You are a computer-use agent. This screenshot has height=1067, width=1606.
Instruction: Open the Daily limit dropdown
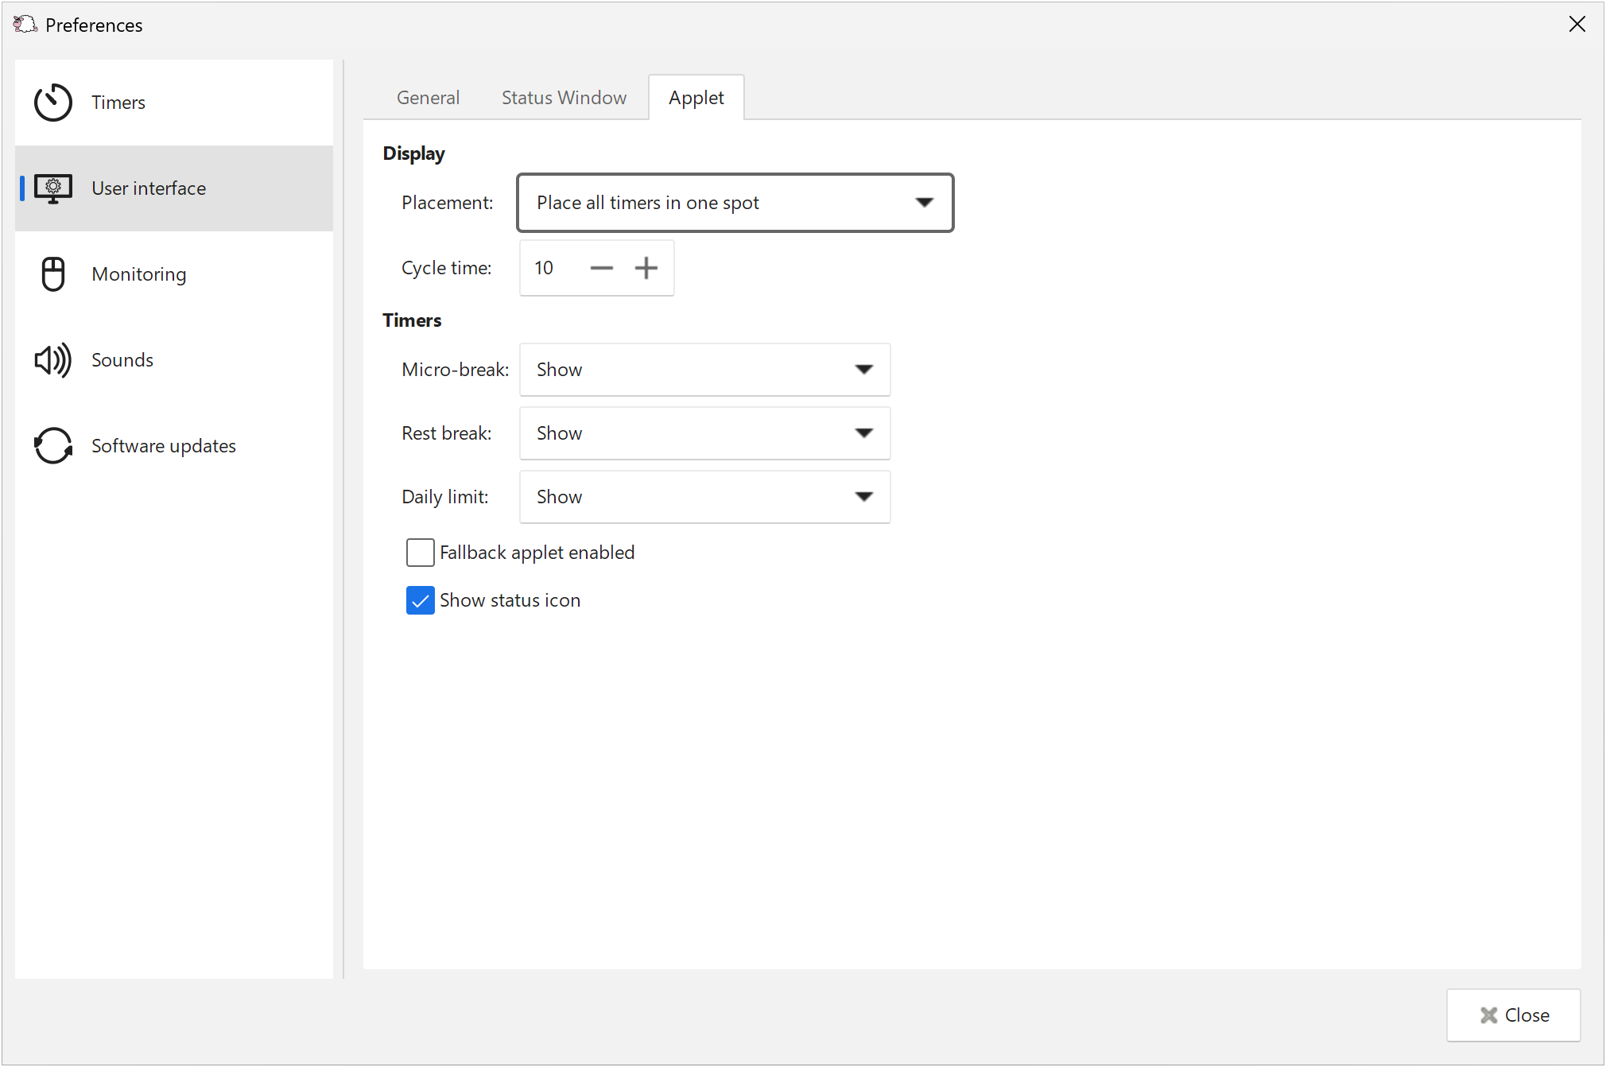point(705,497)
